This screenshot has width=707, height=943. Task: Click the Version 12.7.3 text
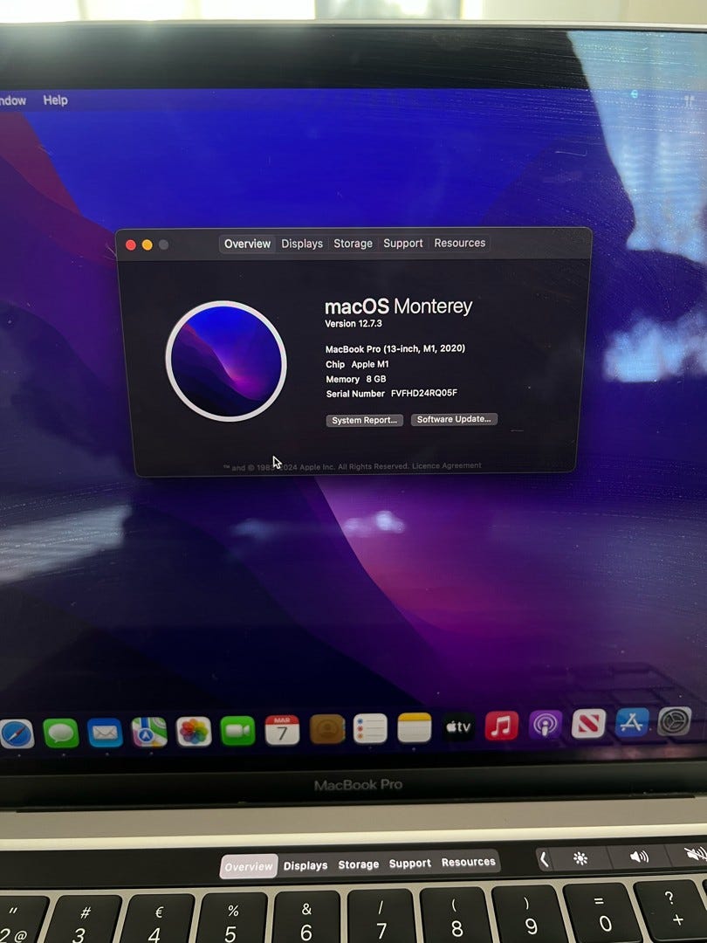click(353, 324)
